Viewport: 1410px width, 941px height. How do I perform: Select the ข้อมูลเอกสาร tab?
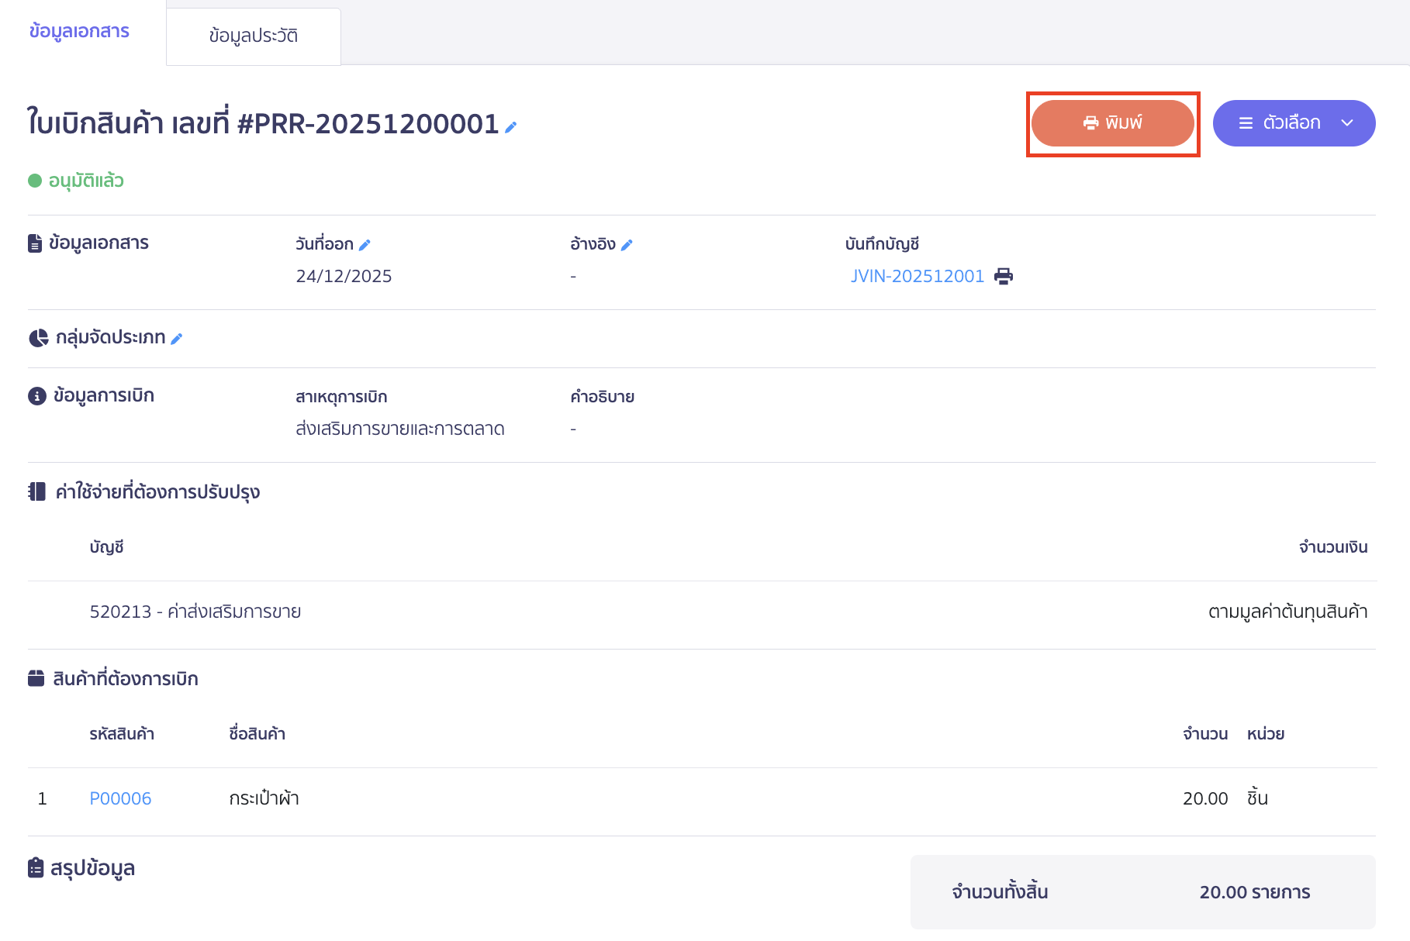click(79, 31)
